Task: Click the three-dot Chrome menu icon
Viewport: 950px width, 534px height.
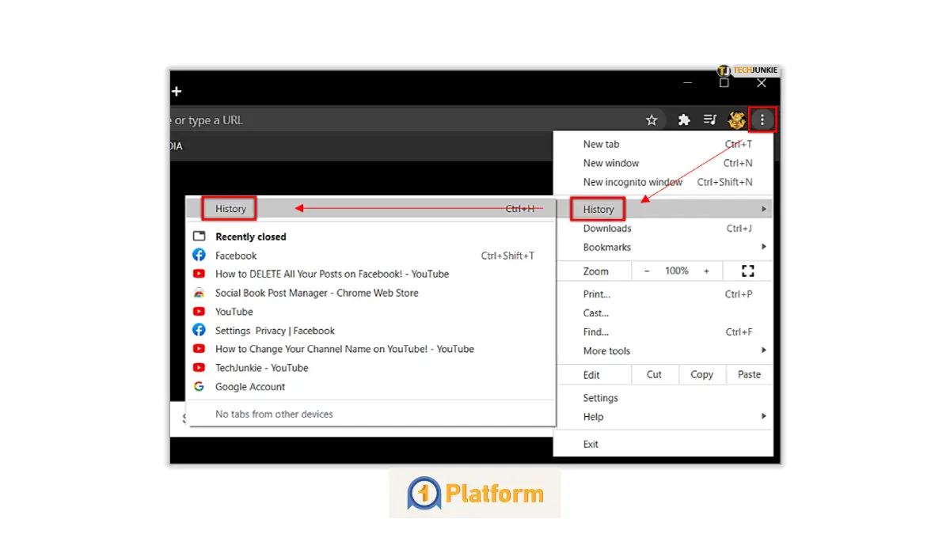Action: tap(762, 119)
